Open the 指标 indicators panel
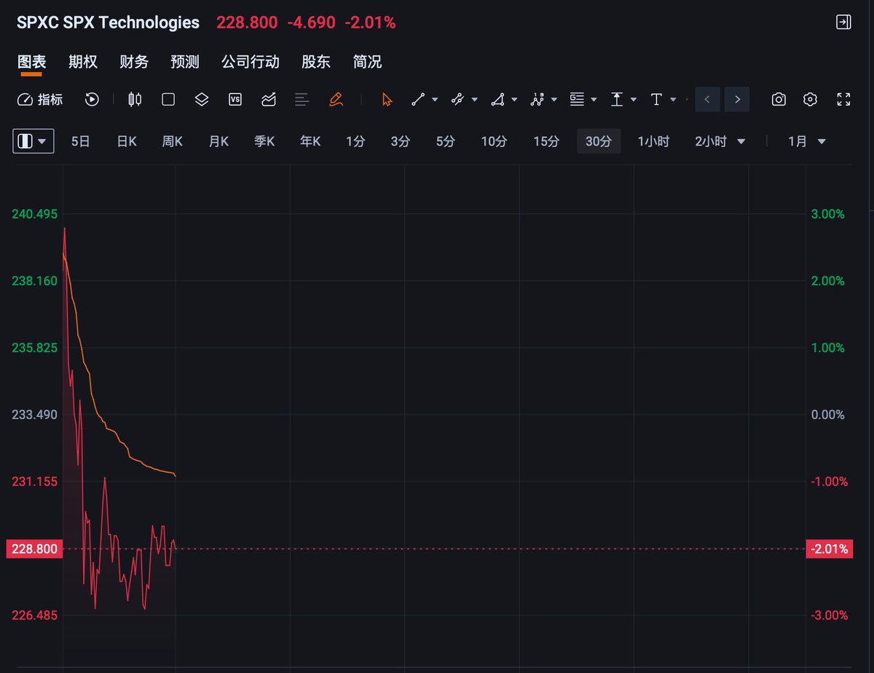The width and height of the screenshot is (874, 673). (39, 100)
